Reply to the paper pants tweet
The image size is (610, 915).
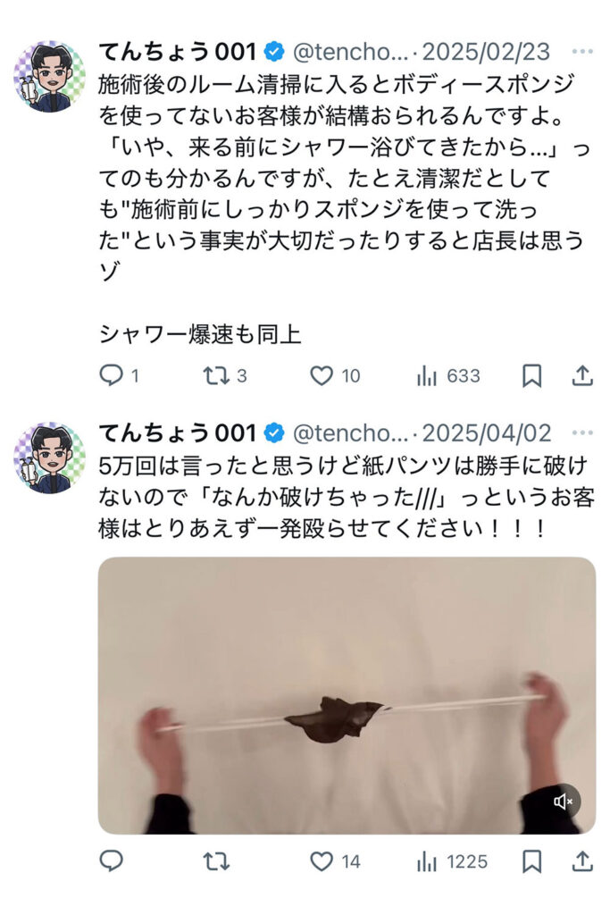coord(112,860)
